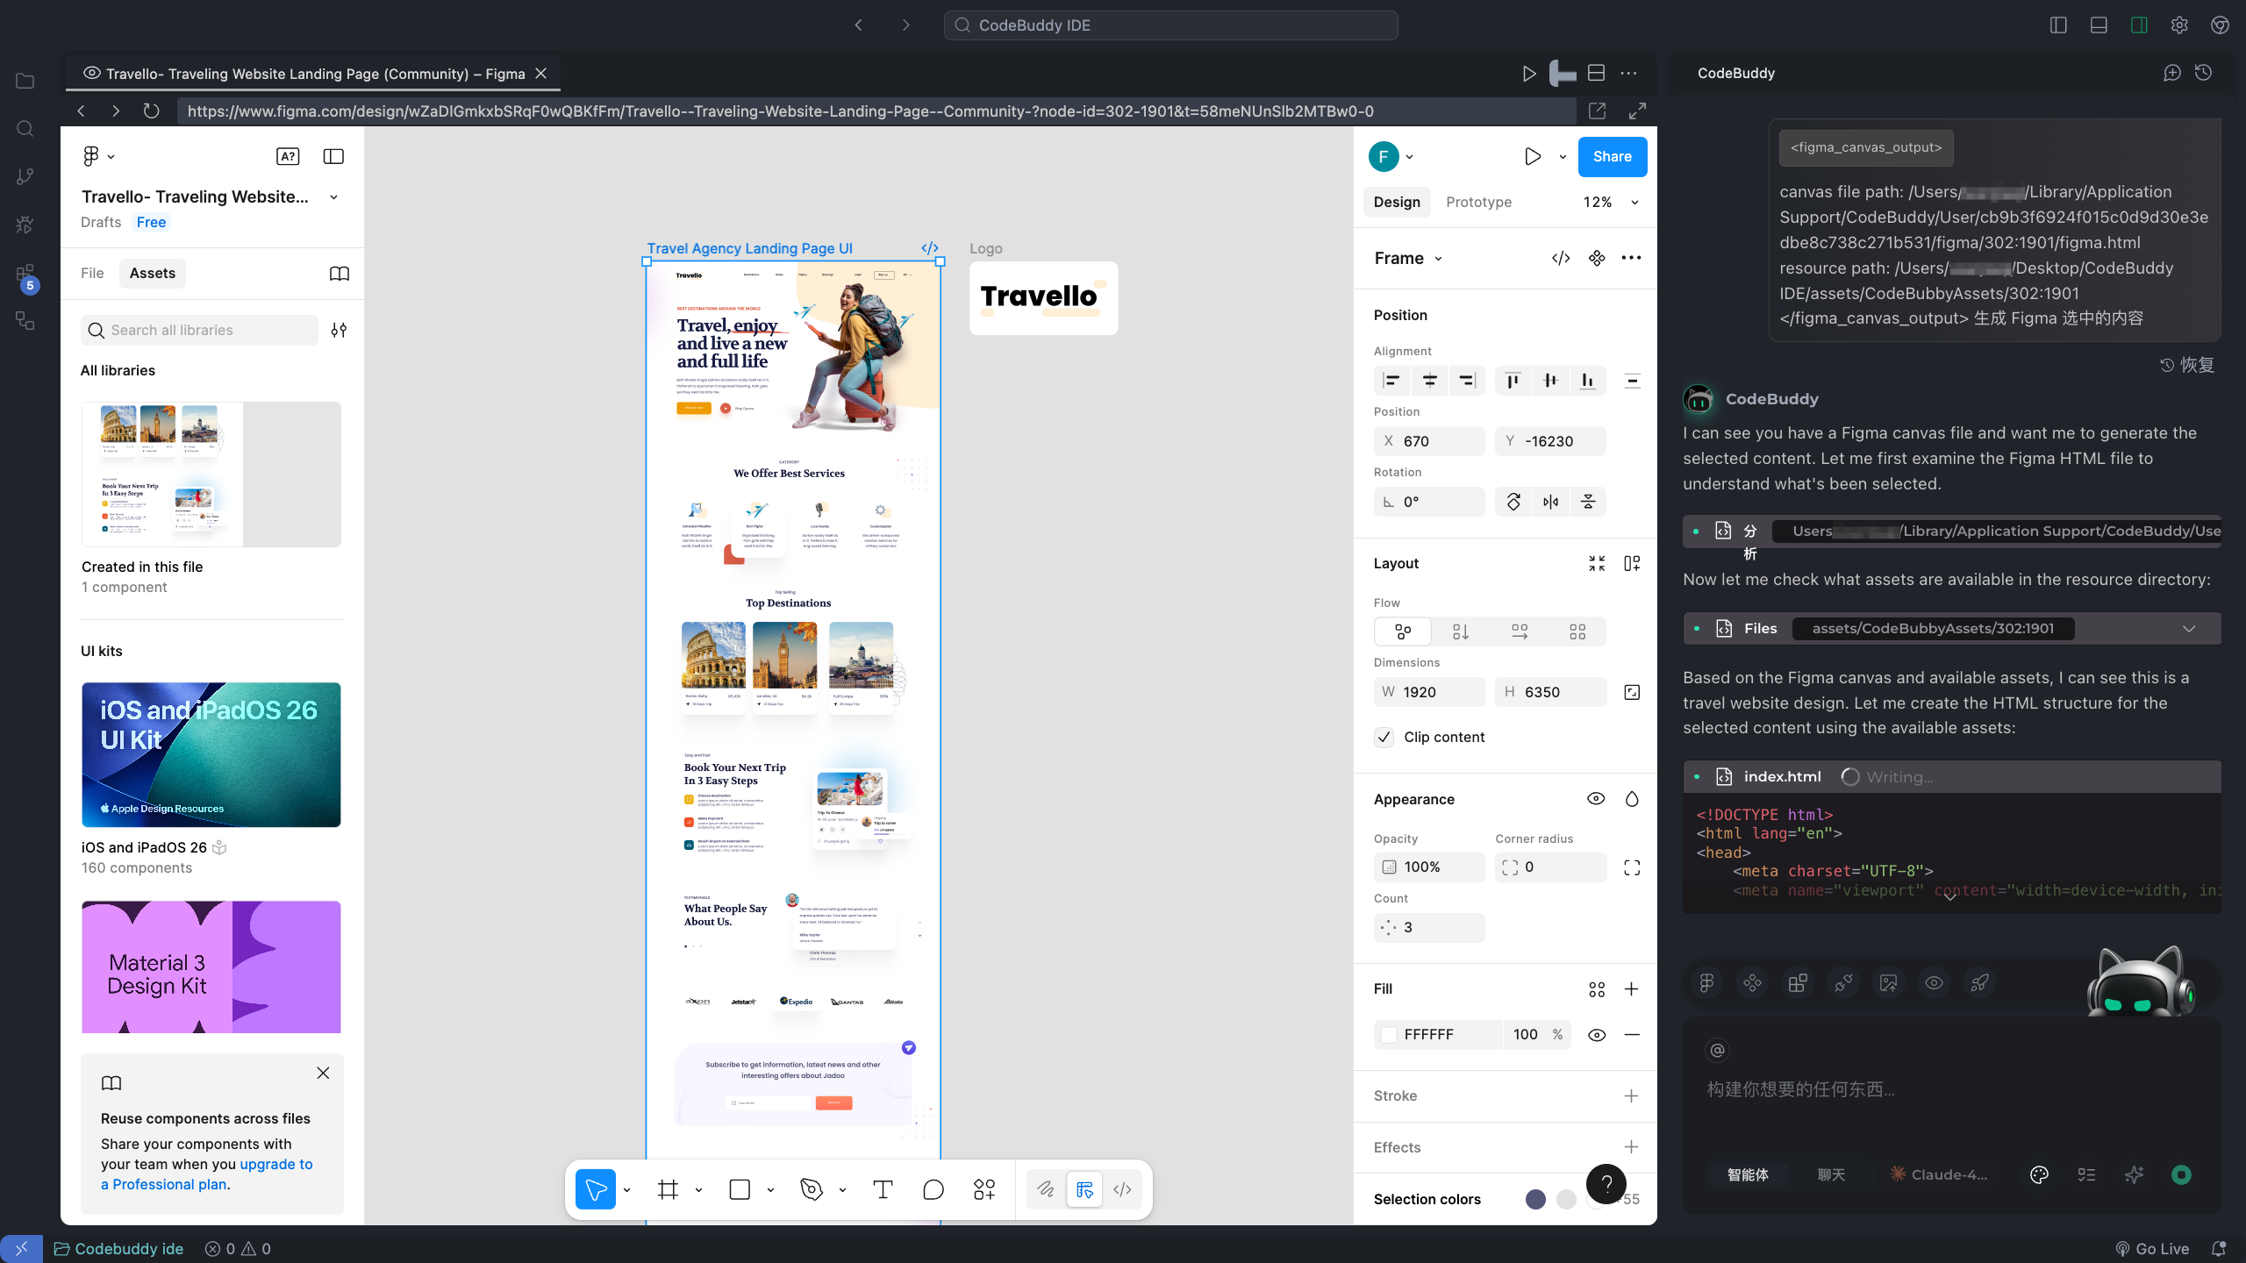Click the 恢复 restore button

pos(2187,365)
